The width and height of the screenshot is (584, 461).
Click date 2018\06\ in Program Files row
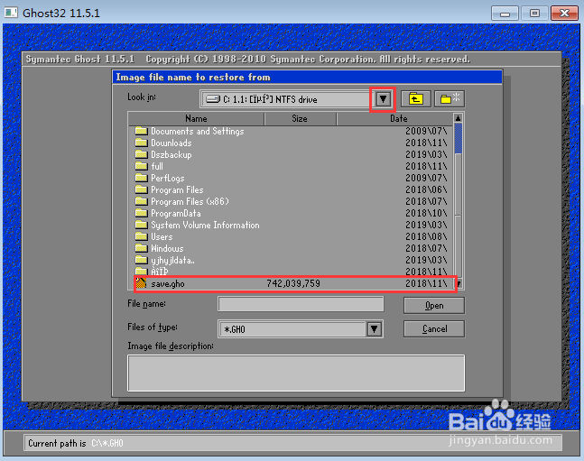tap(426, 189)
